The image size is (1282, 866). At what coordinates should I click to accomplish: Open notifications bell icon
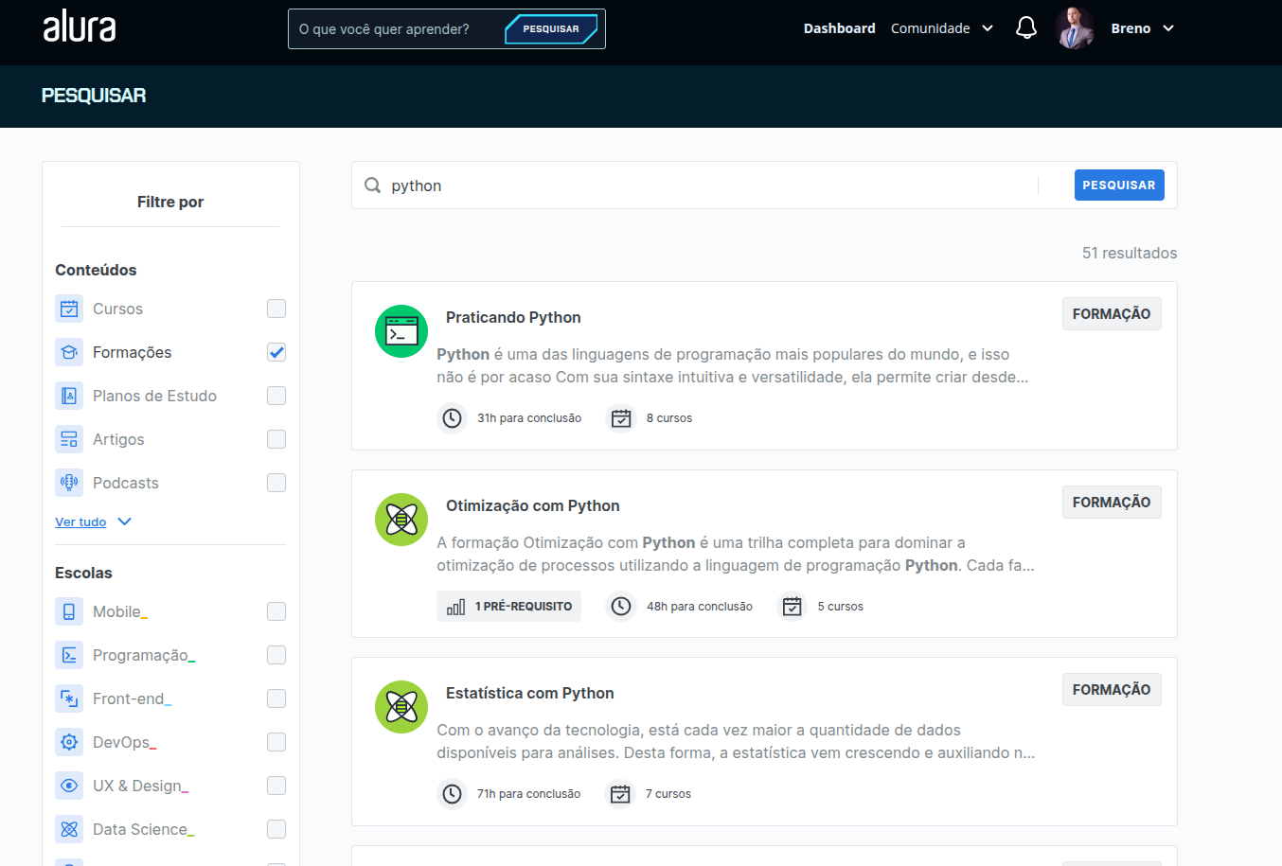click(1026, 28)
